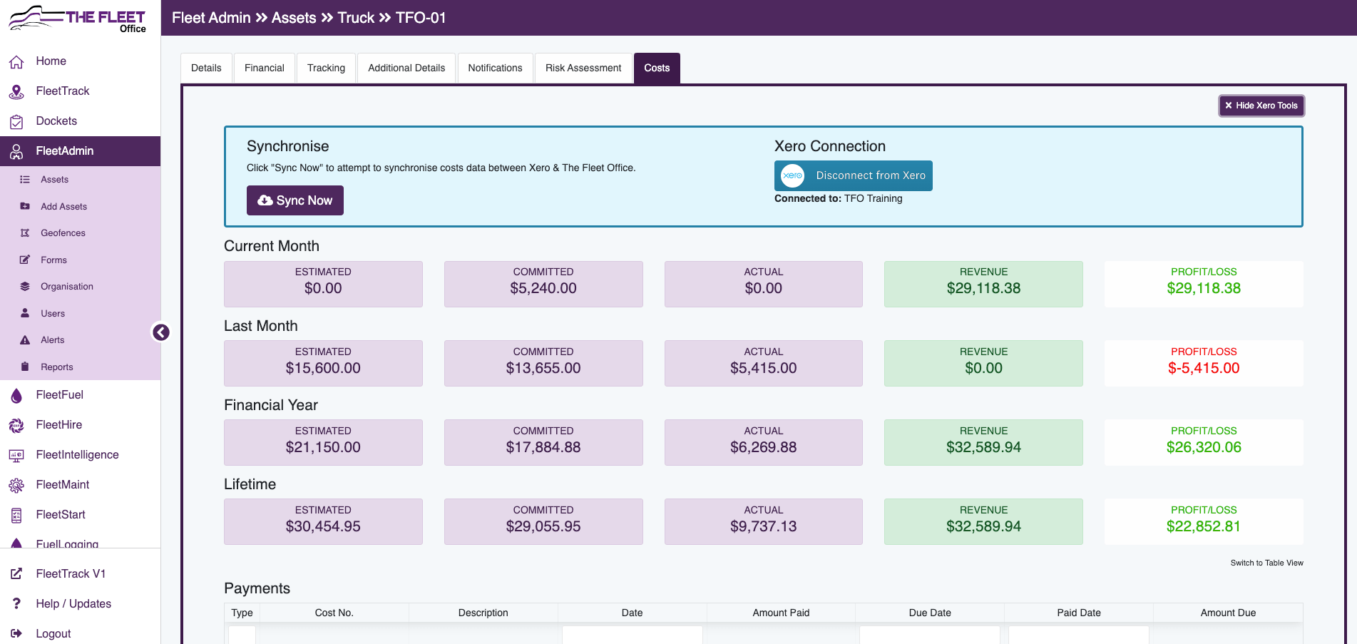Hide Xero Tools with the toggle button
1357x644 pixels.
pyautogui.click(x=1261, y=106)
